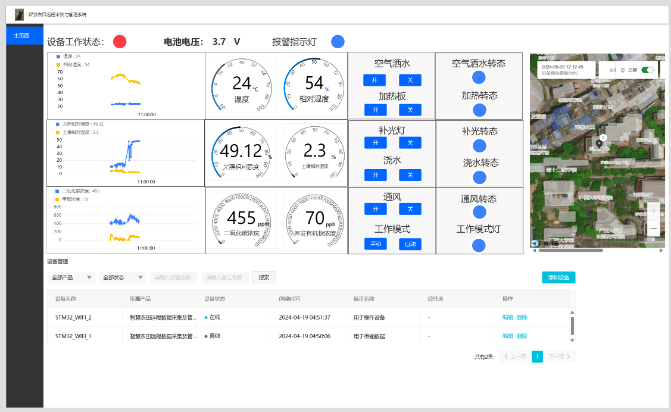
Task: Set 工作模式 to 自动
Action: 410,244
